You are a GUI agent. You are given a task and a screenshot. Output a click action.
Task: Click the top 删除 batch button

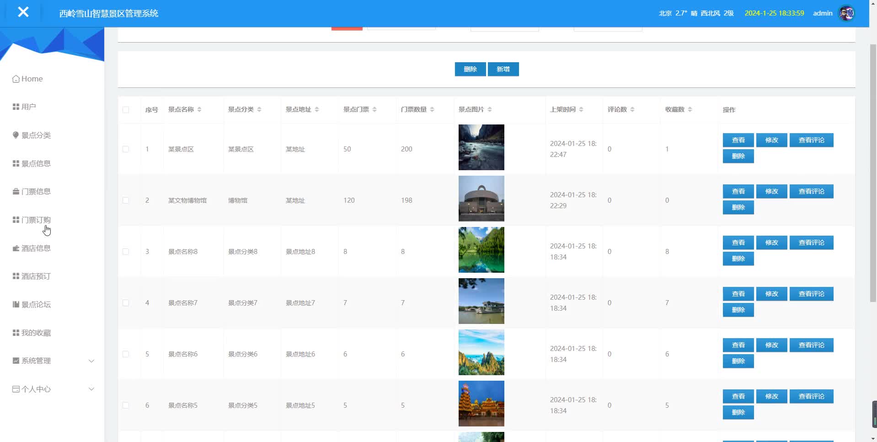point(470,69)
